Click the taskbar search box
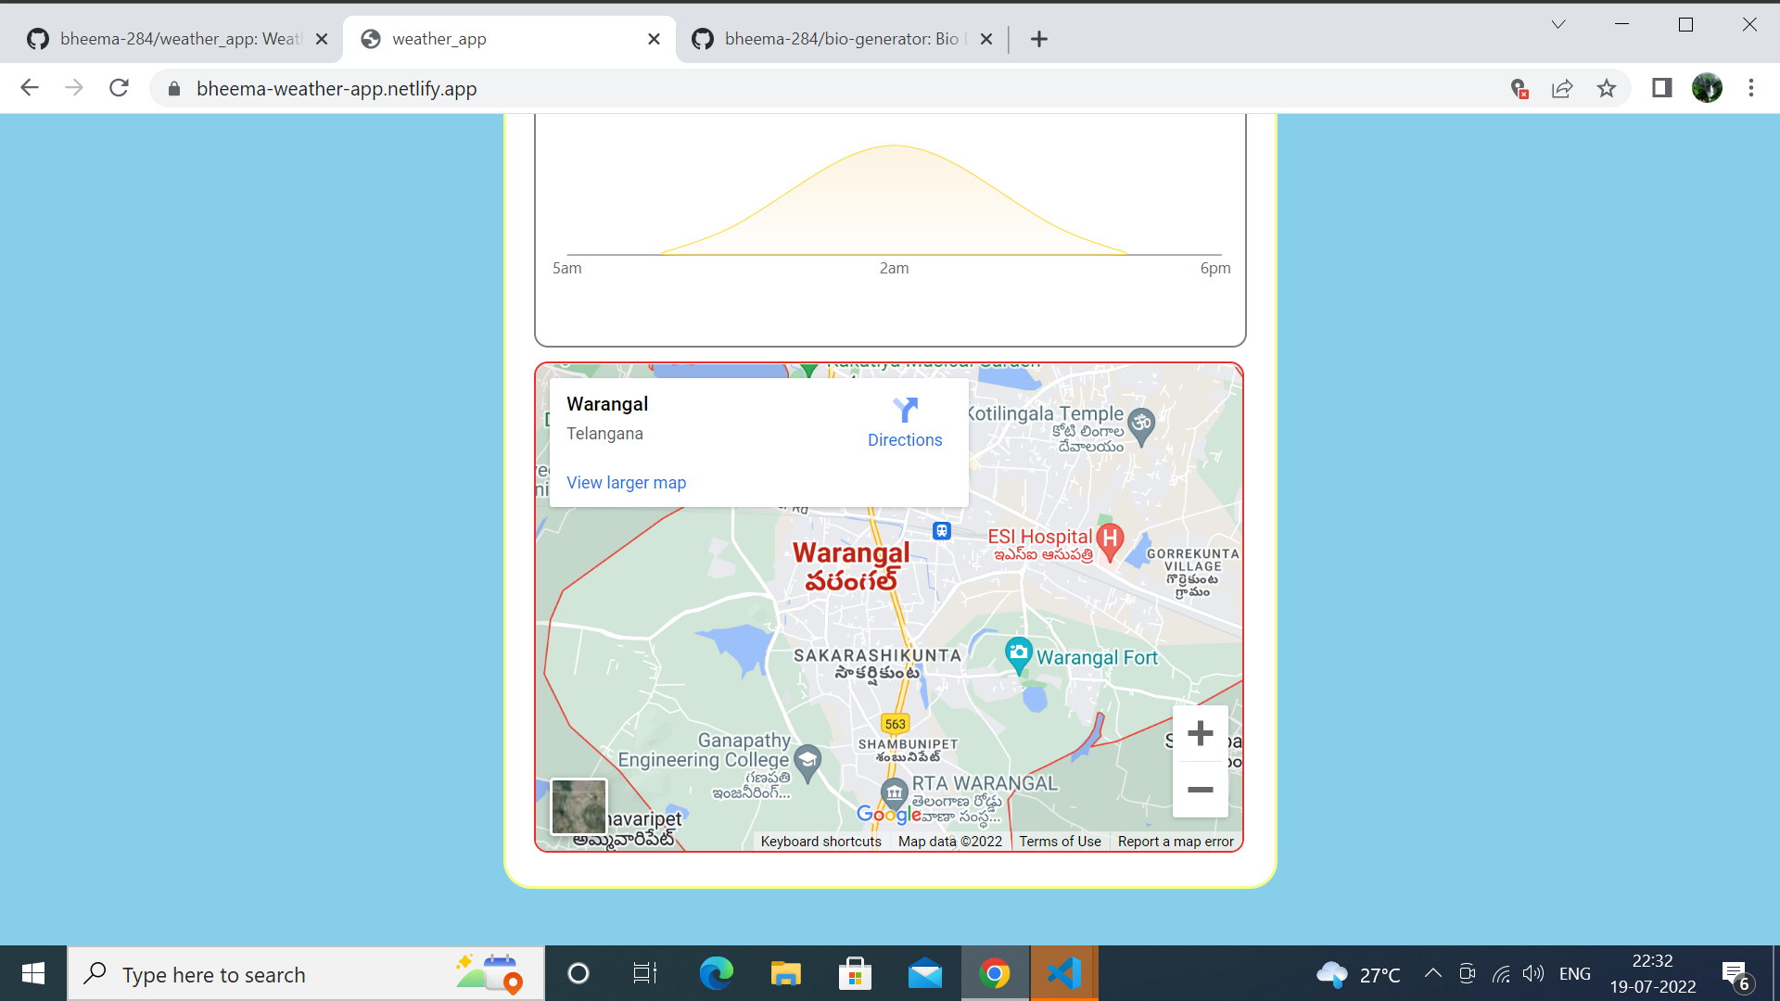 (x=306, y=973)
